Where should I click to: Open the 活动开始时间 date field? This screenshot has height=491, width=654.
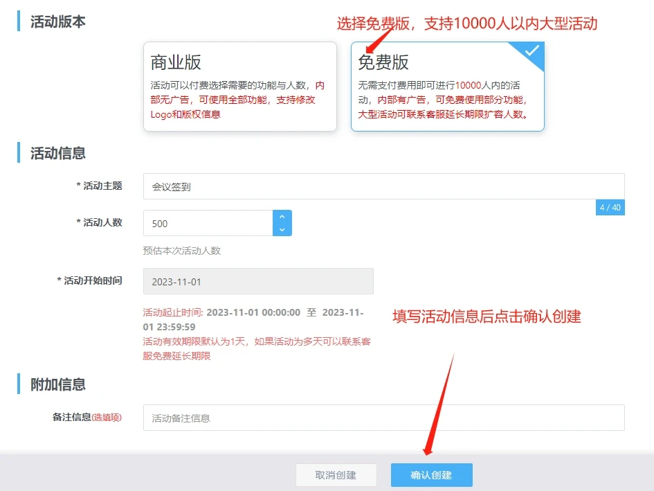(258, 281)
